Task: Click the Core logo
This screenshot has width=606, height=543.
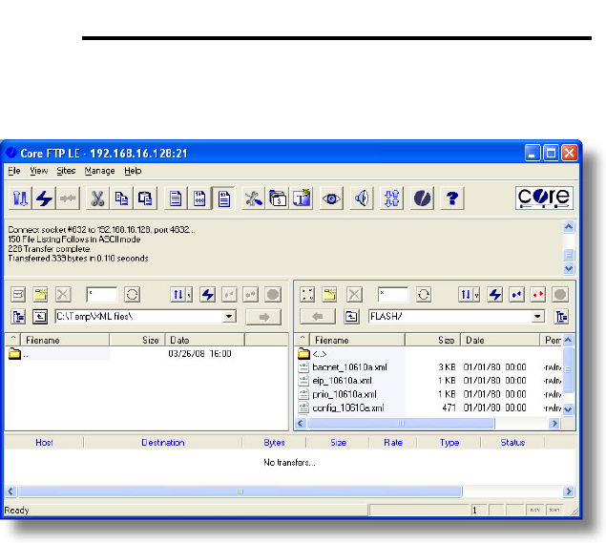Action: (544, 198)
